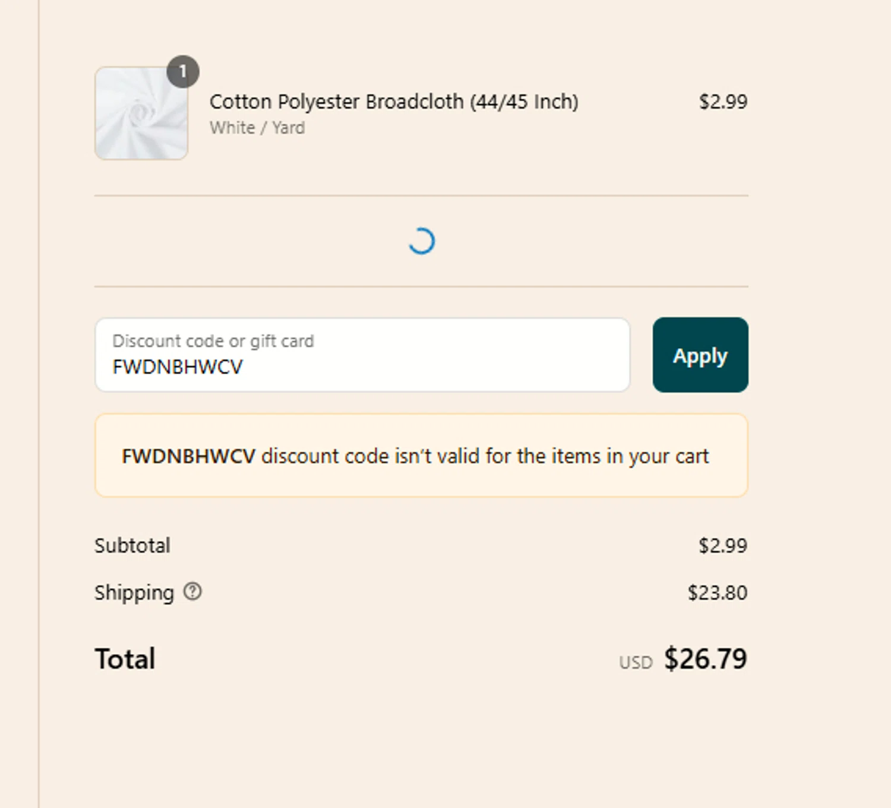The height and width of the screenshot is (808, 891).
Task: Click the $2.99 price beside the product title
Action: coord(723,102)
